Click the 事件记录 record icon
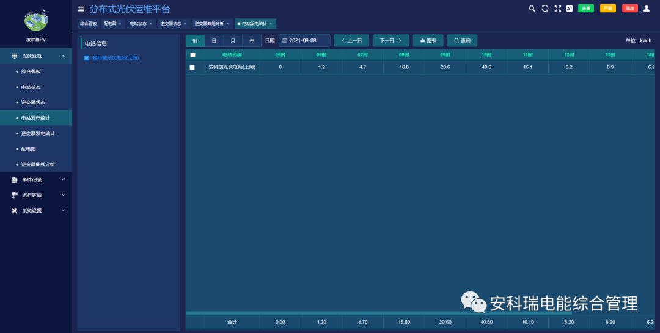Viewport: 660px width, 333px height. coord(14,180)
